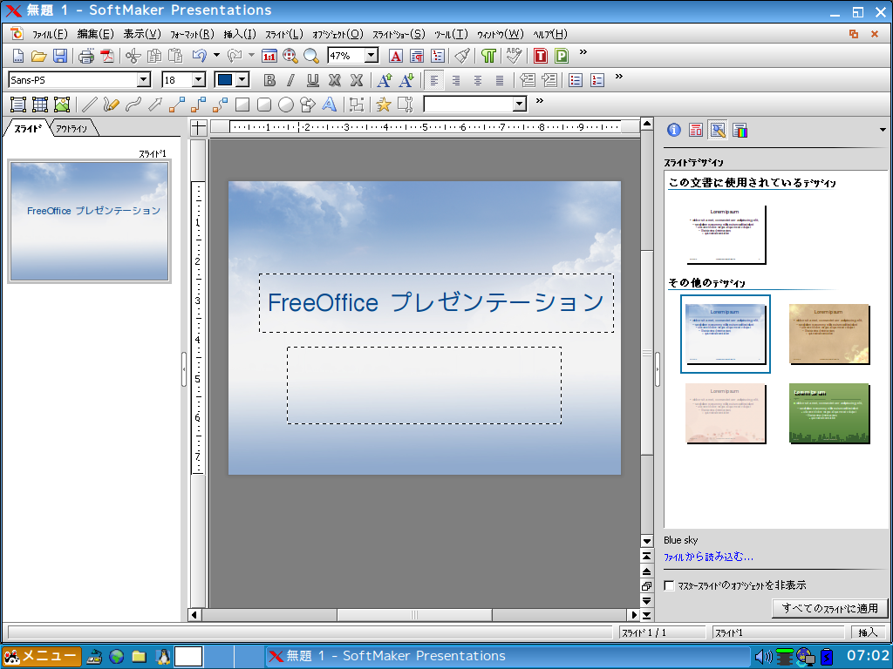Cut selection with the scissors icon

coord(133,56)
